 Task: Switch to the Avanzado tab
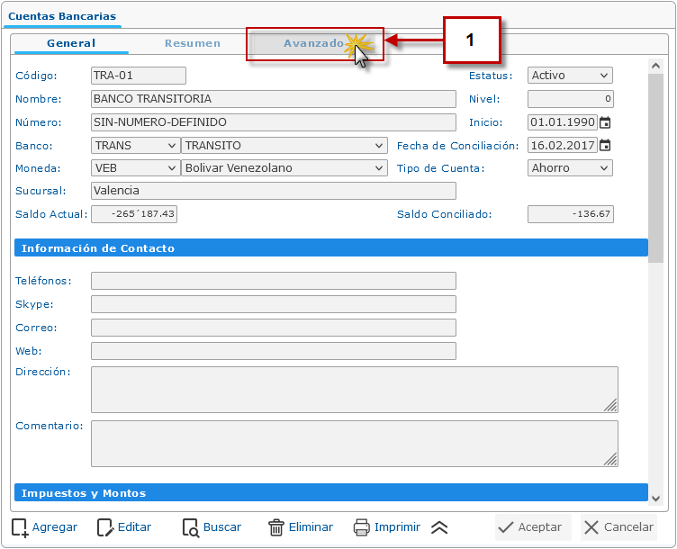tap(313, 43)
